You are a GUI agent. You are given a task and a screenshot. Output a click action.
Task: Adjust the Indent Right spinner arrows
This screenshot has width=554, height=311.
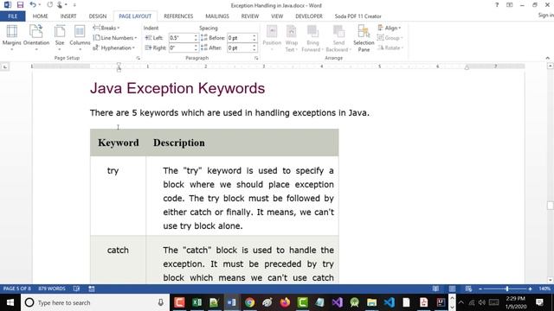(196, 48)
